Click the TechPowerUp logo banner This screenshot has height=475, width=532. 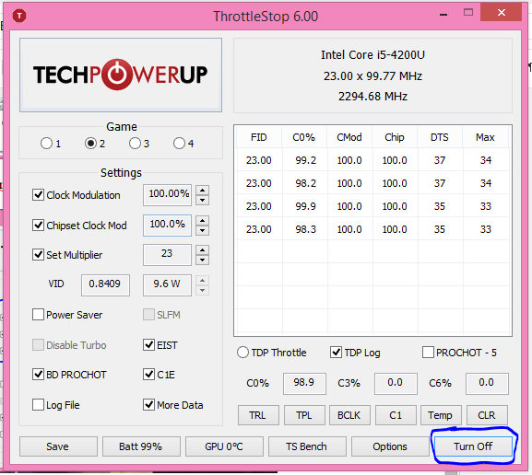(x=121, y=75)
